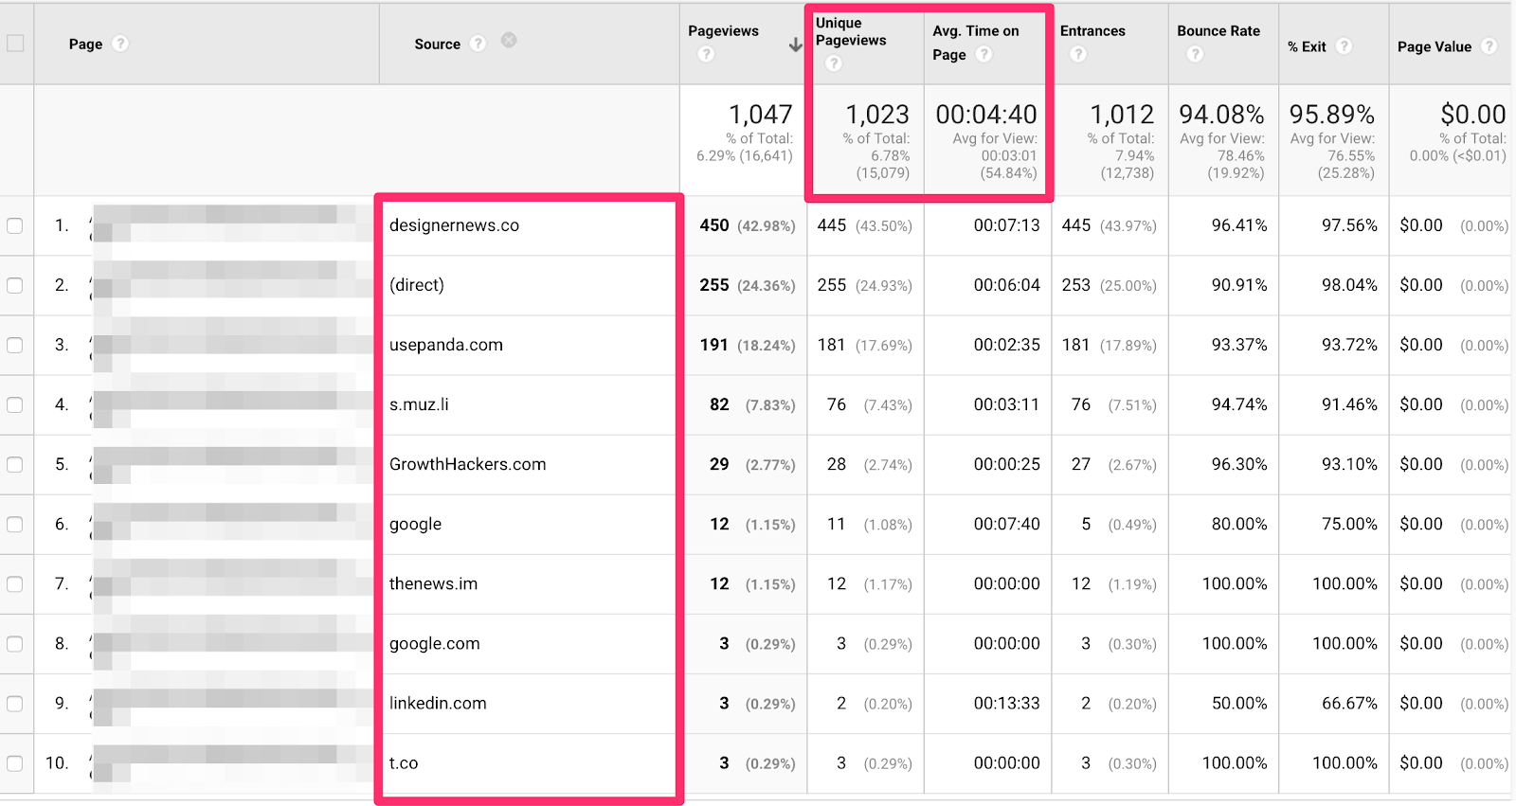
Task: Select the 00:07:40 average time cell
Action: [1006, 524]
